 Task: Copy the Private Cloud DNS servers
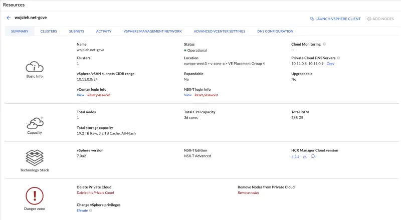pyautogui.click(x=330, y=64)
